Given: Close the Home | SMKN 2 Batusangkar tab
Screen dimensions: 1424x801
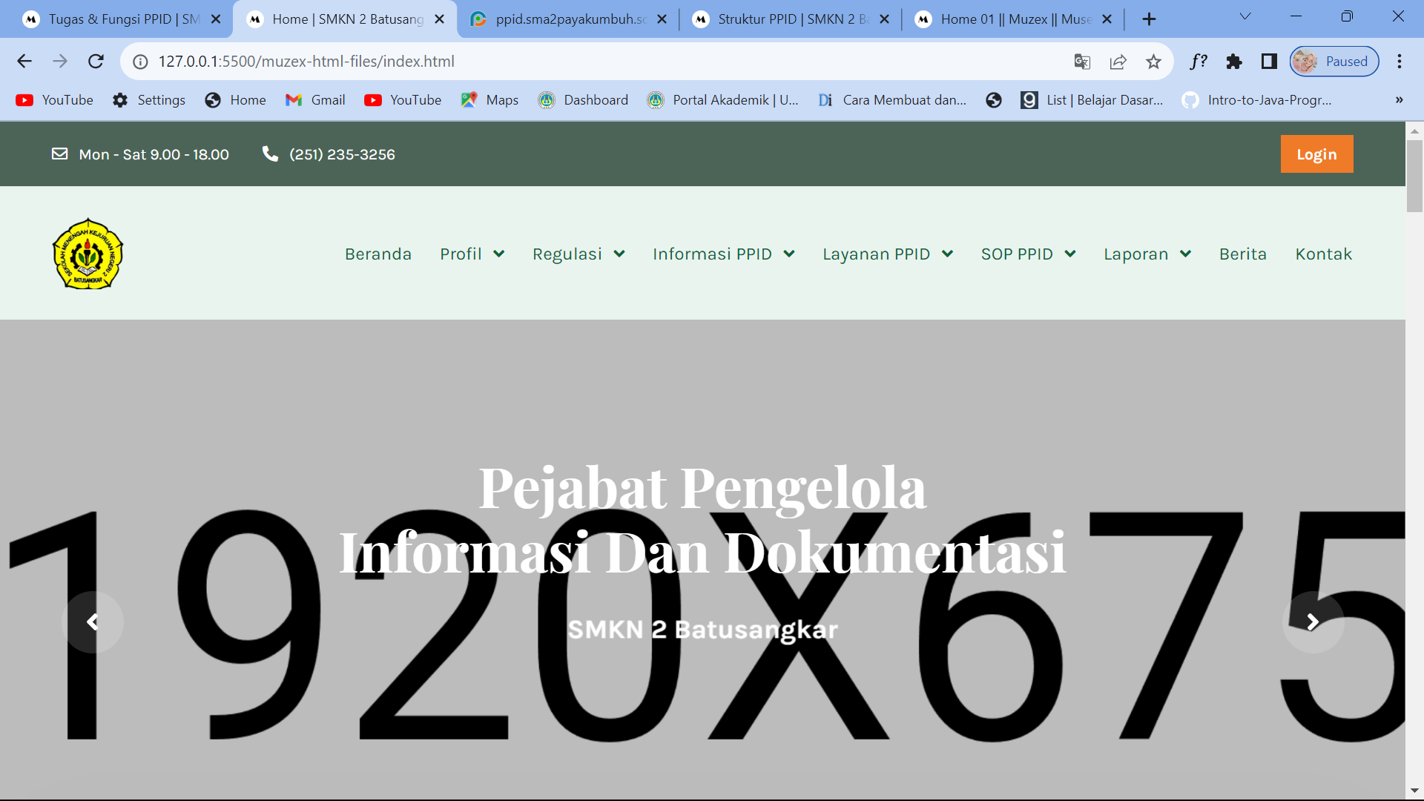Looking at the screenshot, I should click(x=439, y=19).
